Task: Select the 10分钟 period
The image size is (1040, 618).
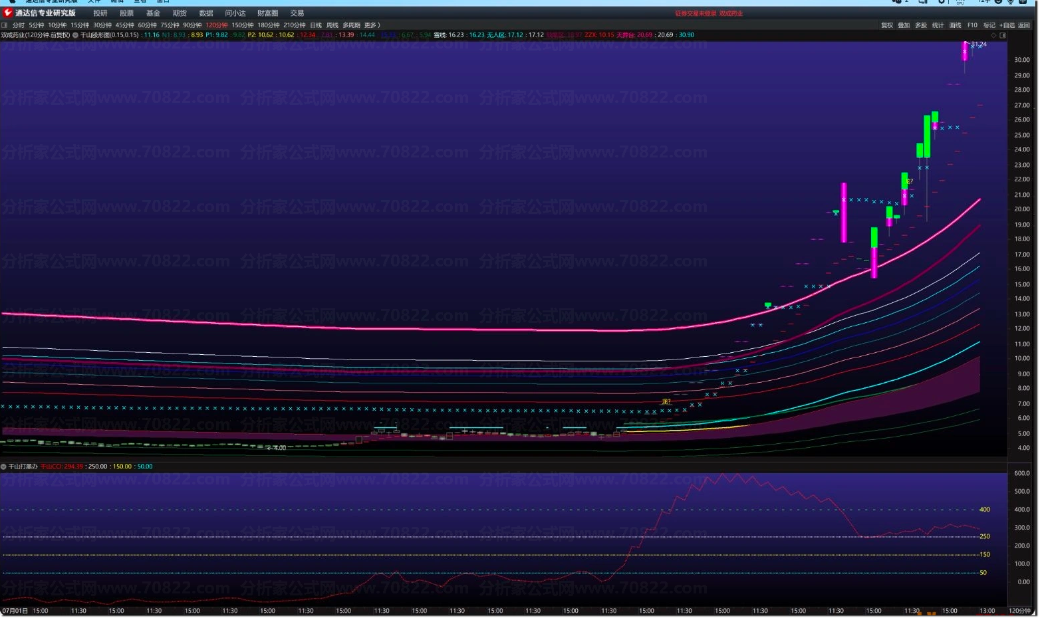Action: tap(57, 25)
